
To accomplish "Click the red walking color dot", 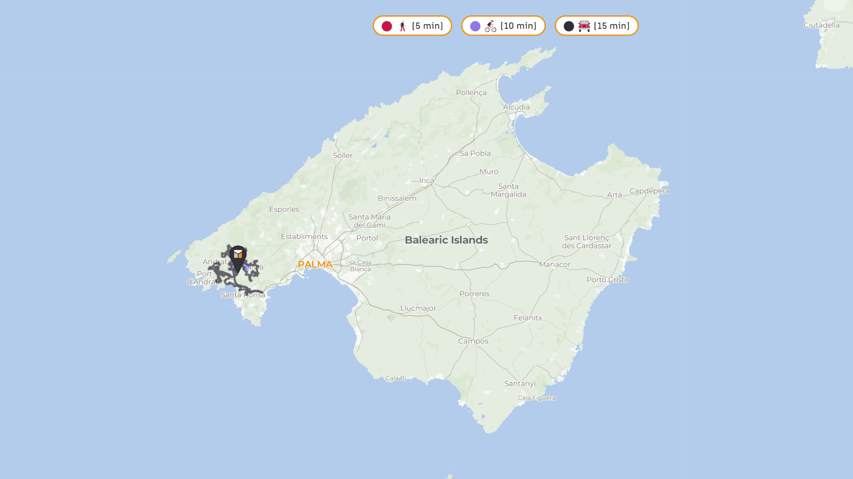I will click(x=387, y=26).
